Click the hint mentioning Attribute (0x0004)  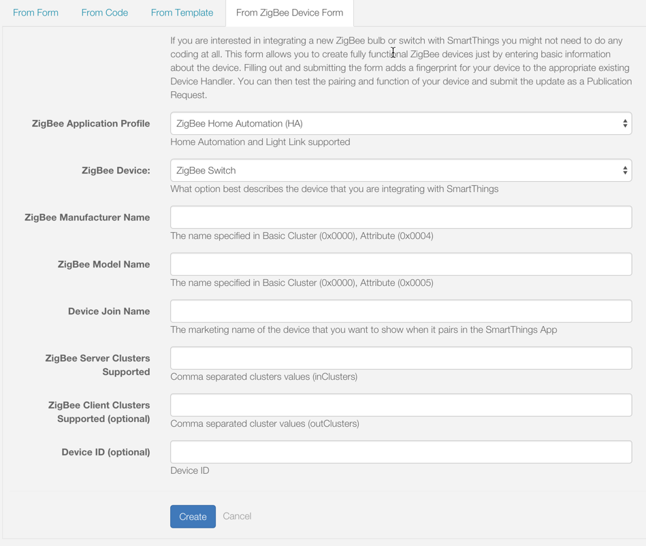pyautogui.click(x=302, y=236)
